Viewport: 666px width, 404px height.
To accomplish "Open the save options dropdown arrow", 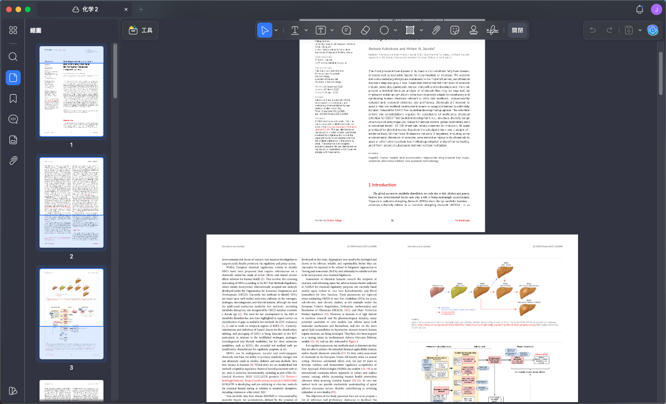I will pos(640,30).
